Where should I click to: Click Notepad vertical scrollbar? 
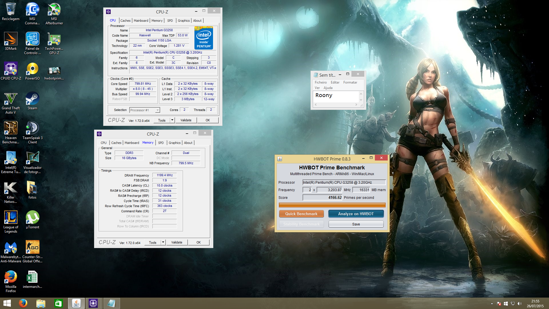point(361,97)
